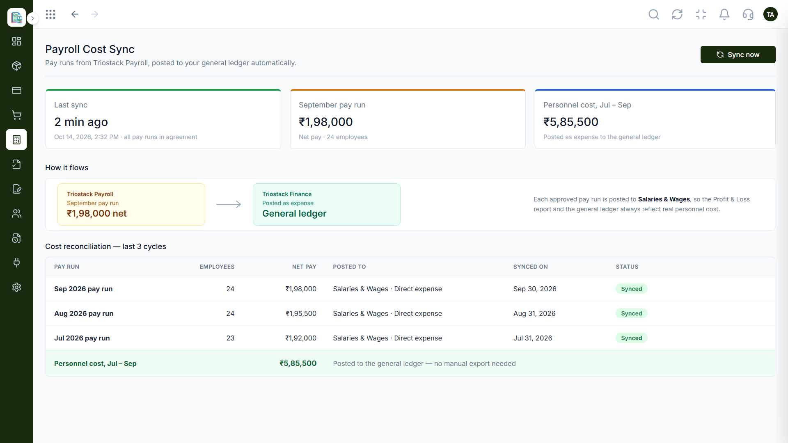Viewport: 788px width, 443px height.
Task: Select the Aug 2026 pay run row label
Action: [84, 313]
